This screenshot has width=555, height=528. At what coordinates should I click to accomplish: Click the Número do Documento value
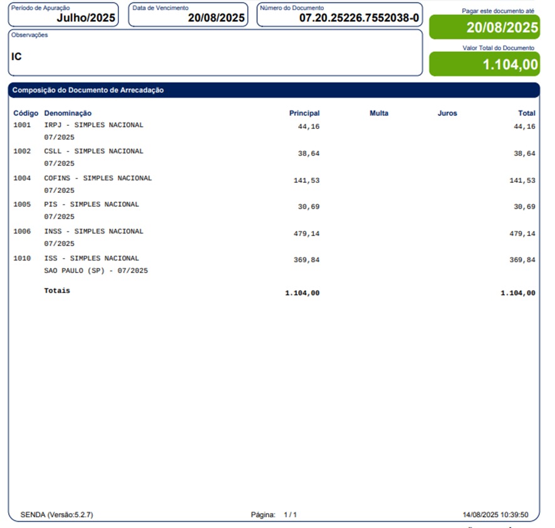click(x=359, y=18)
